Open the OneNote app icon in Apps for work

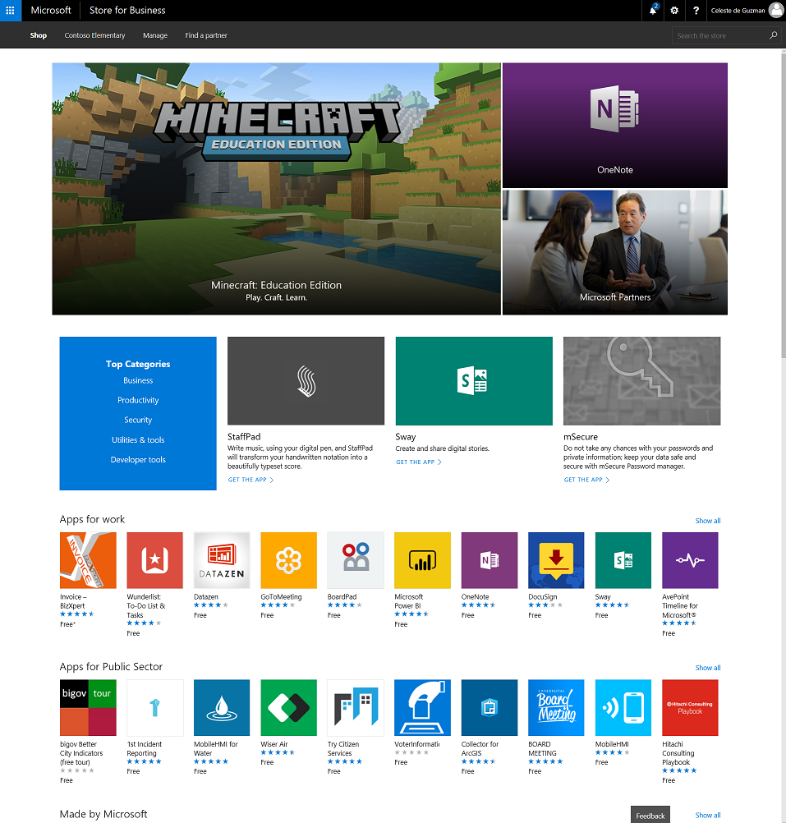(x=490, y=560)
